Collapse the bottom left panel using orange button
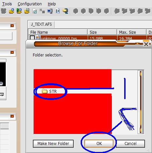The width and height of the screenshot is (152, 153). tap(12, 116)
